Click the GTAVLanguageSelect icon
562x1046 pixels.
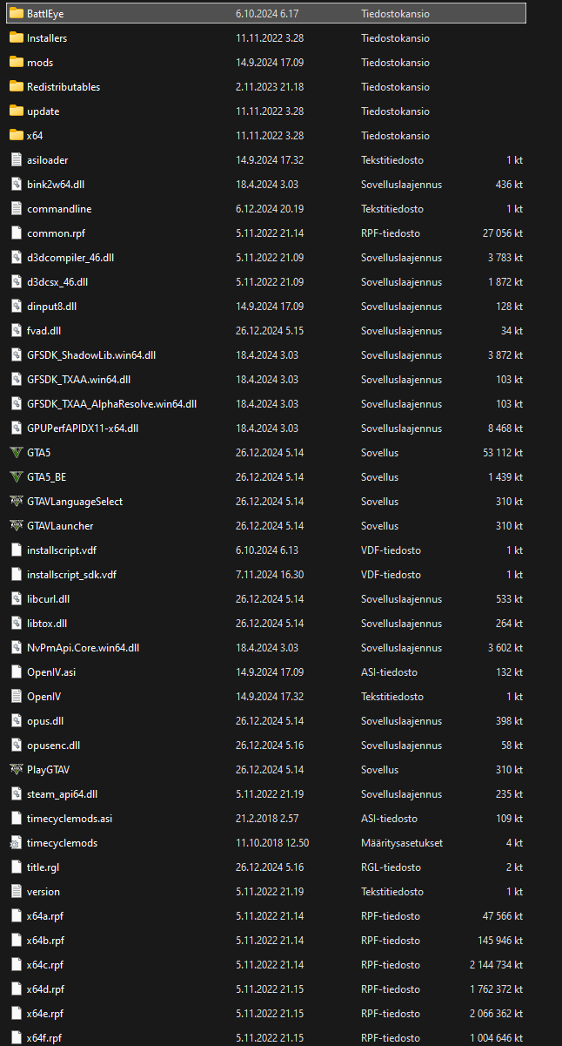[x=16, y=502]
